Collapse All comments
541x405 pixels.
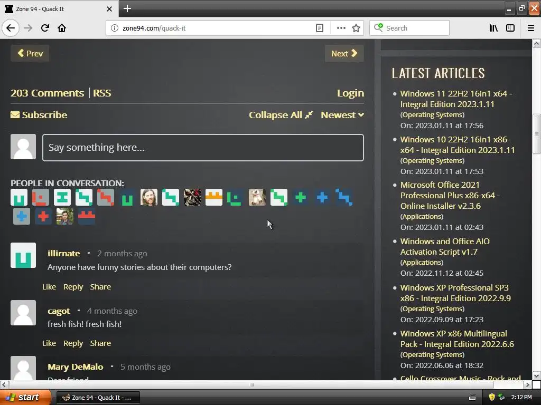[281, 114]
